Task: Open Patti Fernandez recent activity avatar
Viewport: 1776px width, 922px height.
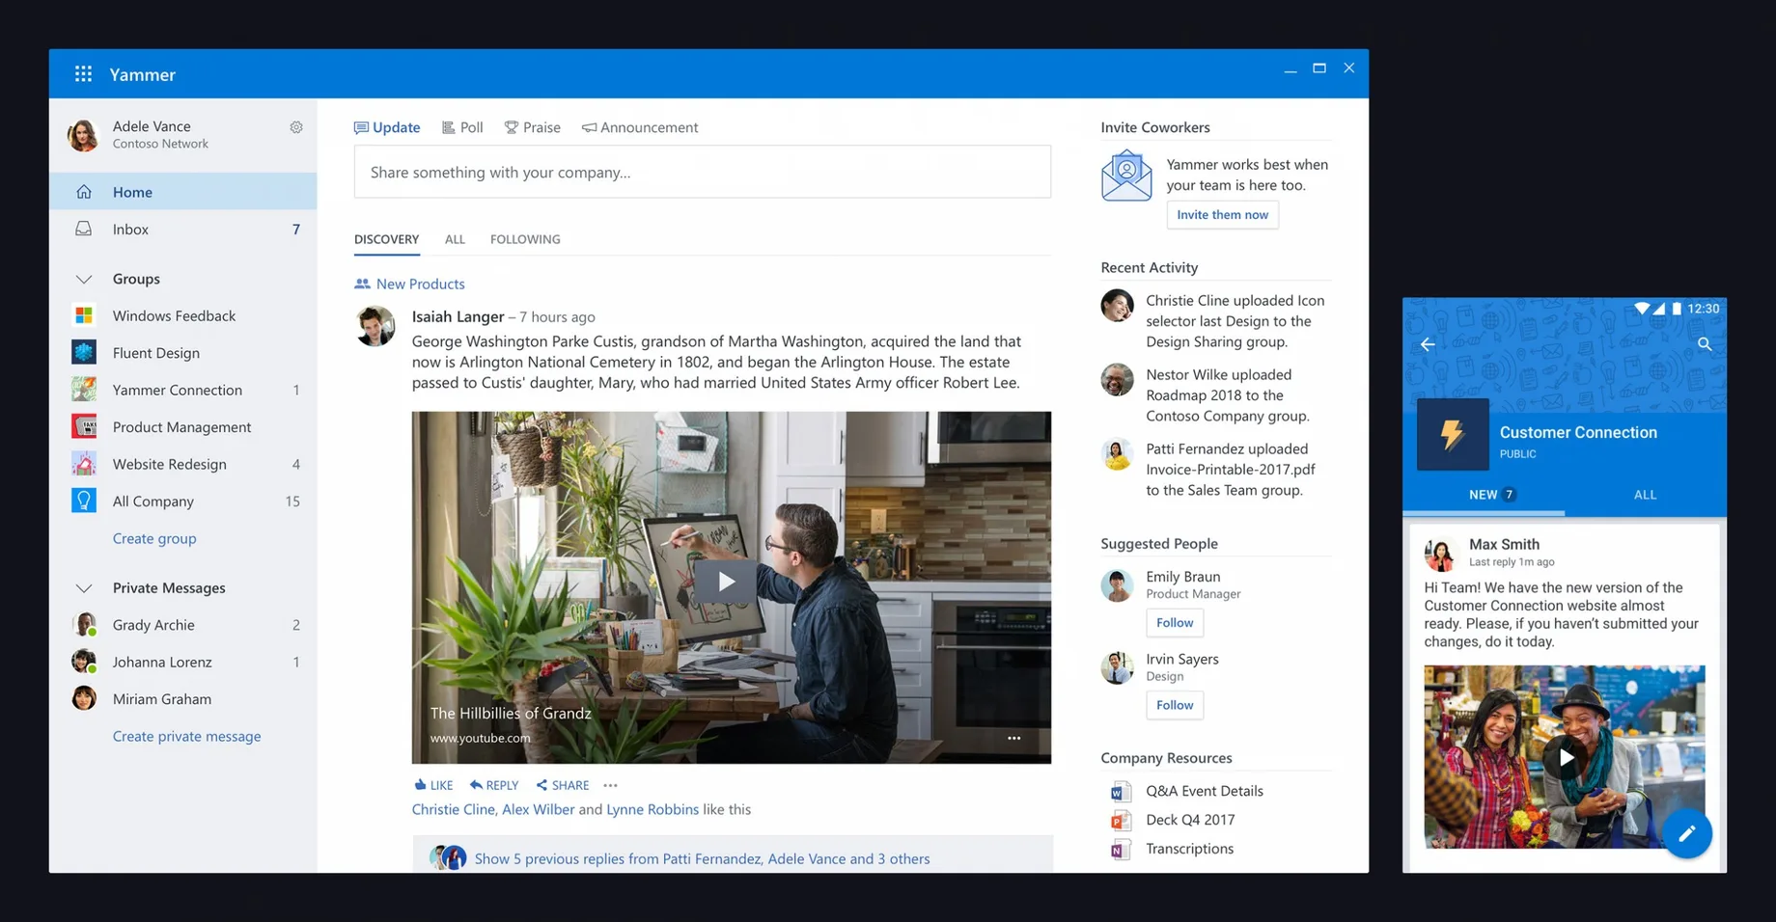Action: click(x=1117, y=454)
